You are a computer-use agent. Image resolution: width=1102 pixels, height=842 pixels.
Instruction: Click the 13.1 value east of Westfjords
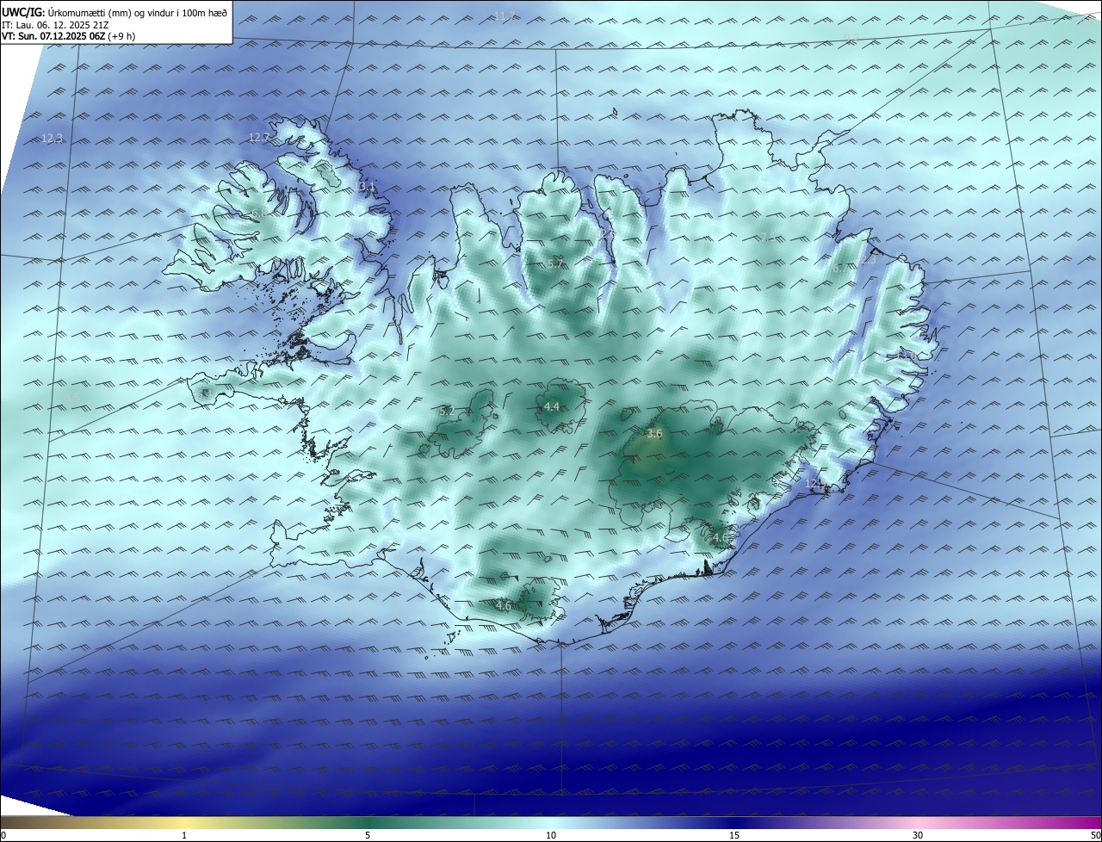[366, 187]
